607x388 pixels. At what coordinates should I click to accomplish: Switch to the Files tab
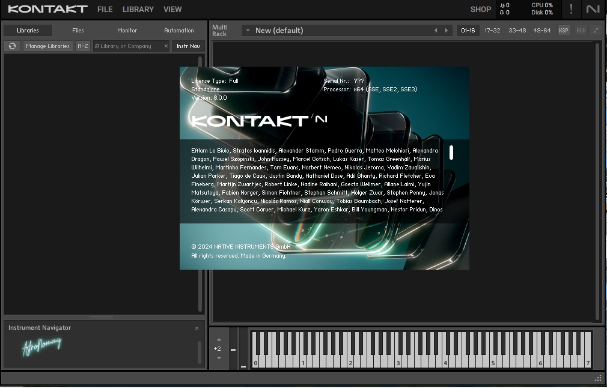click(78, 31)
